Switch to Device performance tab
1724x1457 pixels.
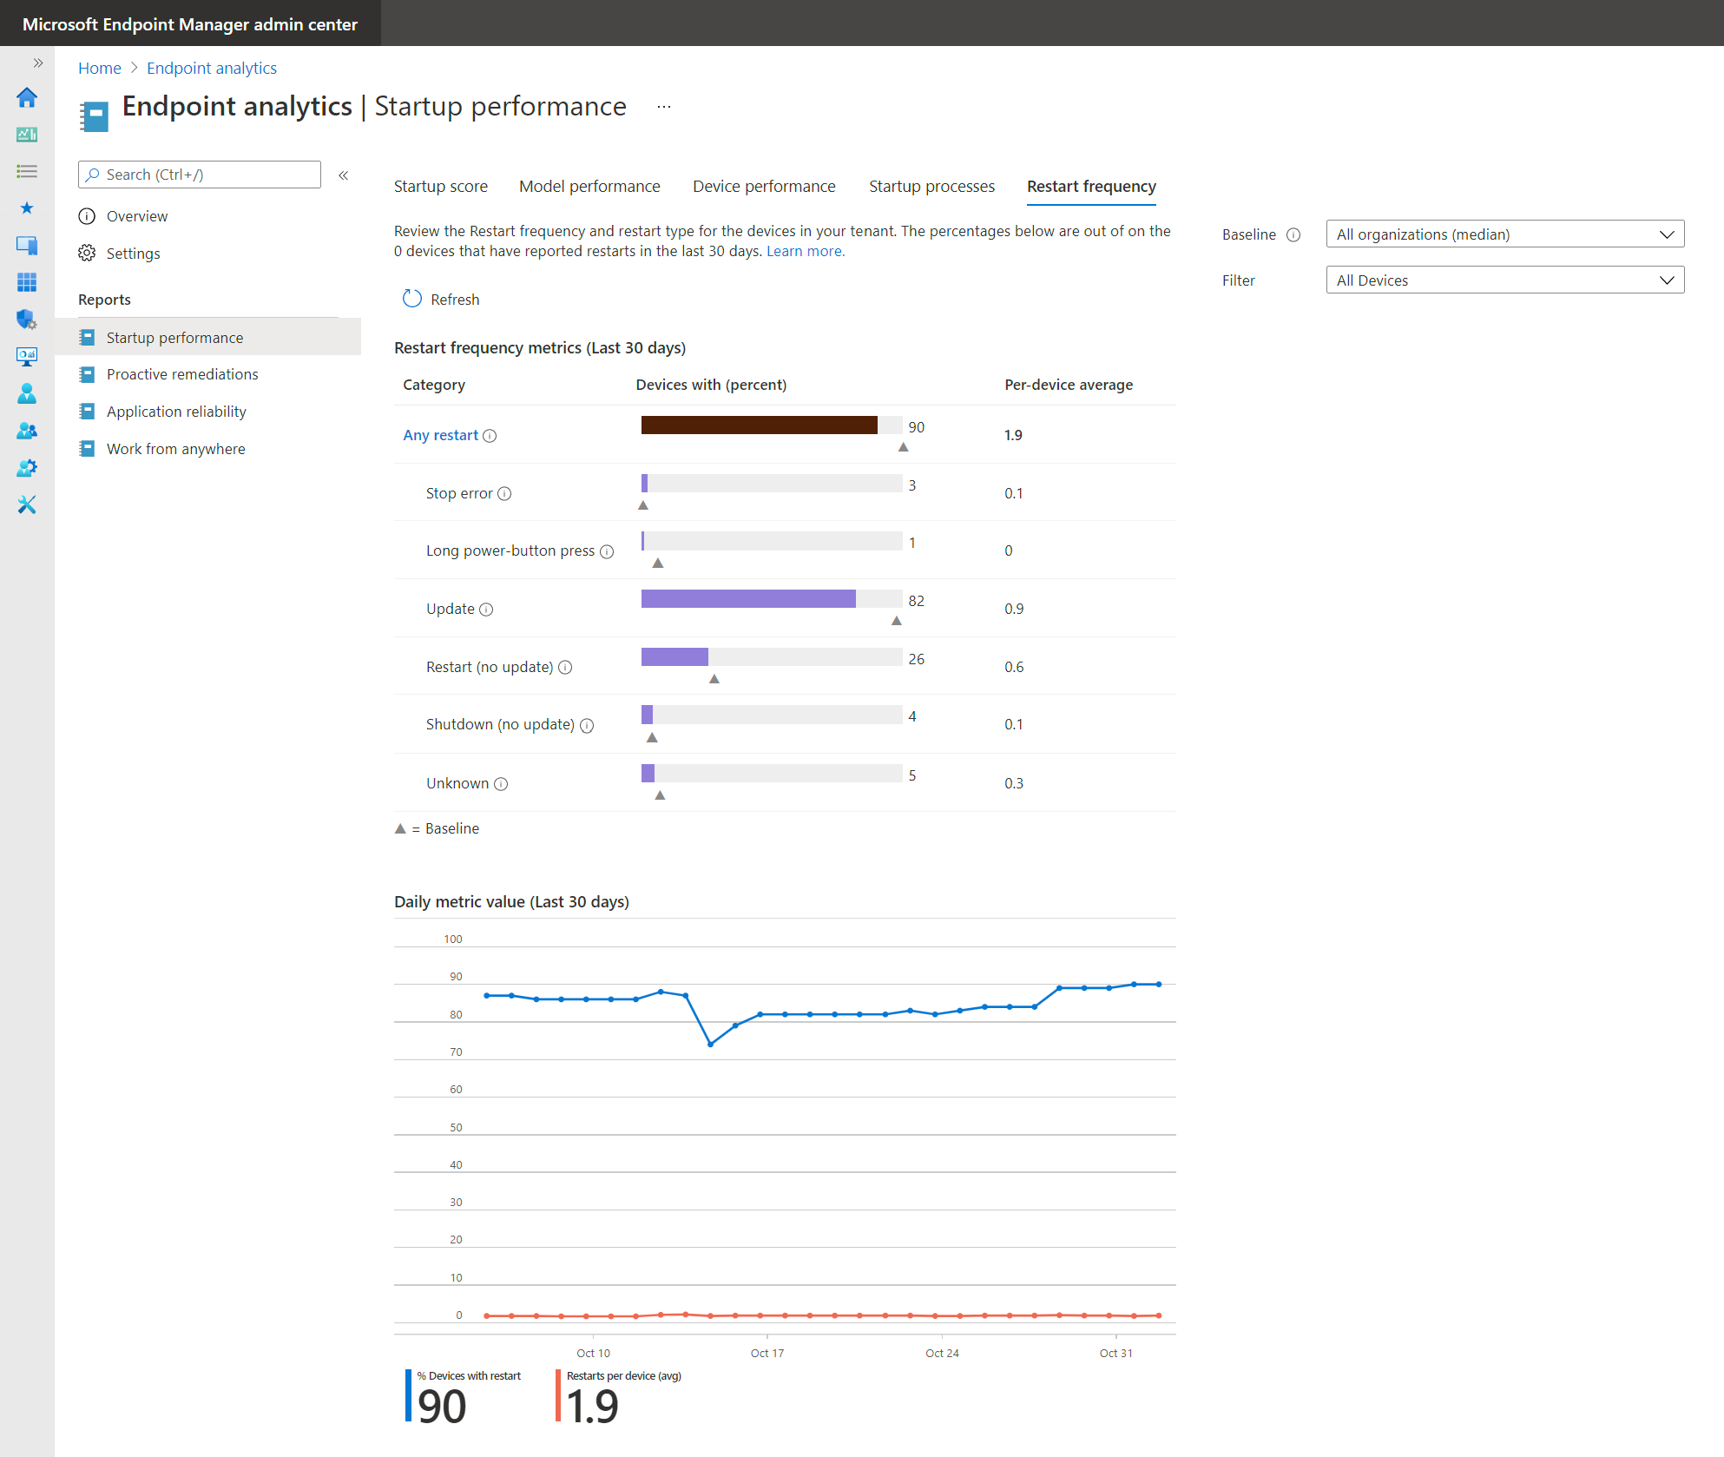pyautogui.click(x=763, y=187)
